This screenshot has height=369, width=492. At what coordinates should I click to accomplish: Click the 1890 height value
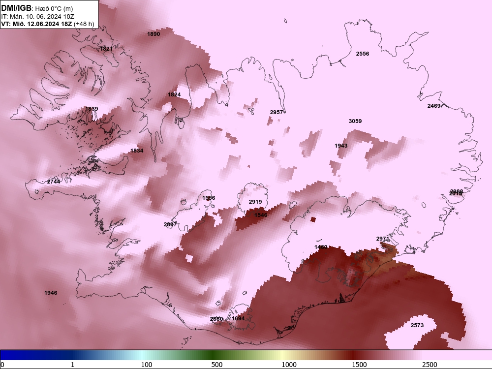point(154,34)
